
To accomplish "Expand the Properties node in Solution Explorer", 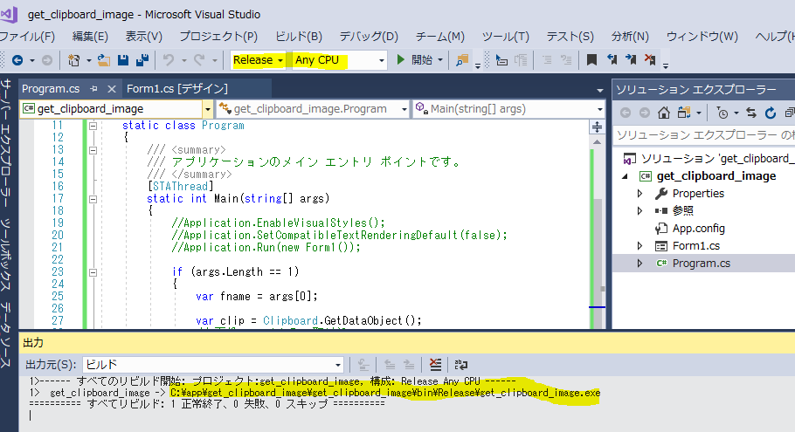I will [x=641, y=193].
